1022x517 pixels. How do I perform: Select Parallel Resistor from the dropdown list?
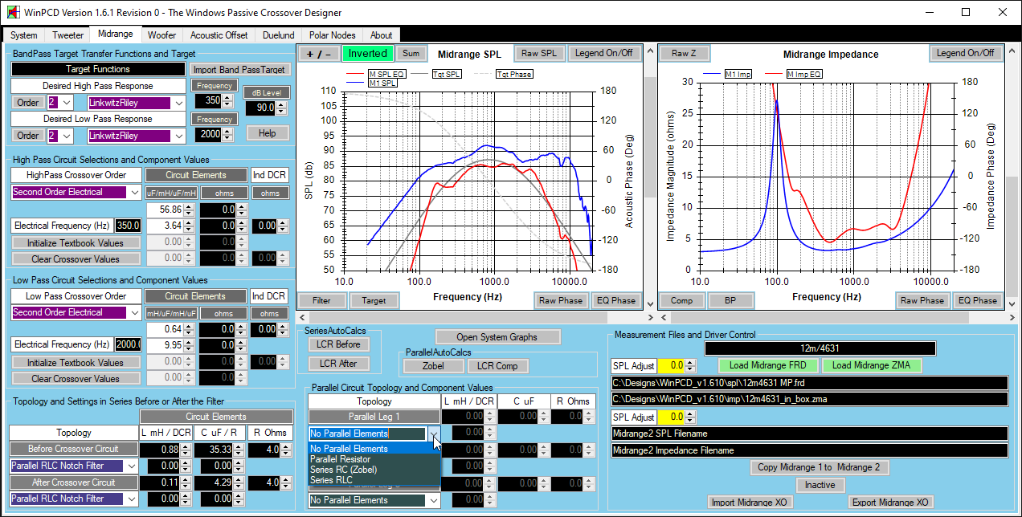click(x=340, y=459)
